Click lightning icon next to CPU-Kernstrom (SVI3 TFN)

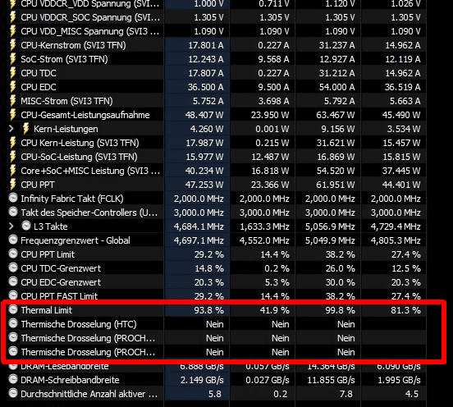[x=12, y=45]
